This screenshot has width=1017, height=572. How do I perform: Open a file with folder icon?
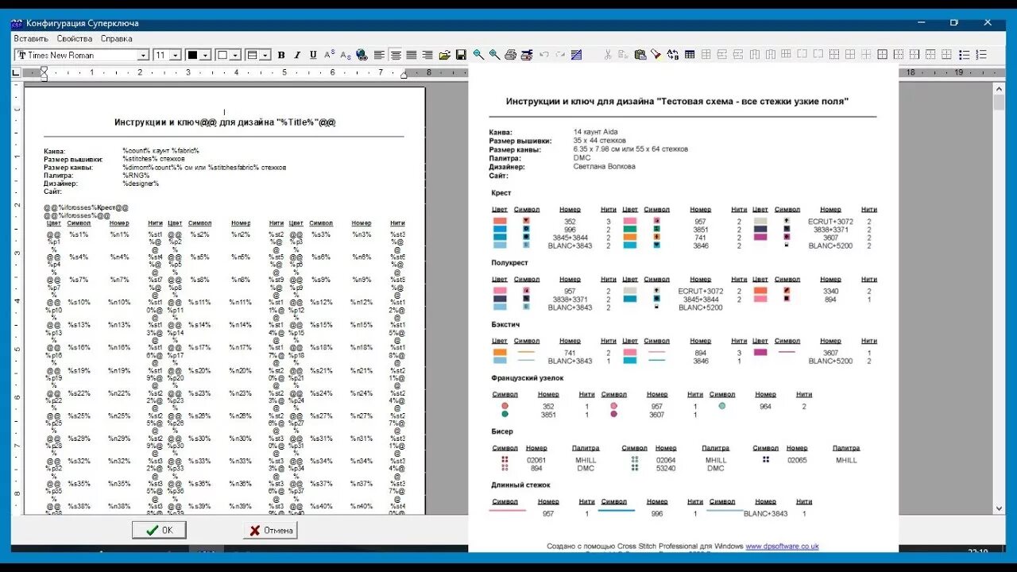coord(445,55)
